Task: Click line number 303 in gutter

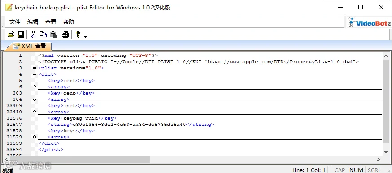Action: point(17,93)
